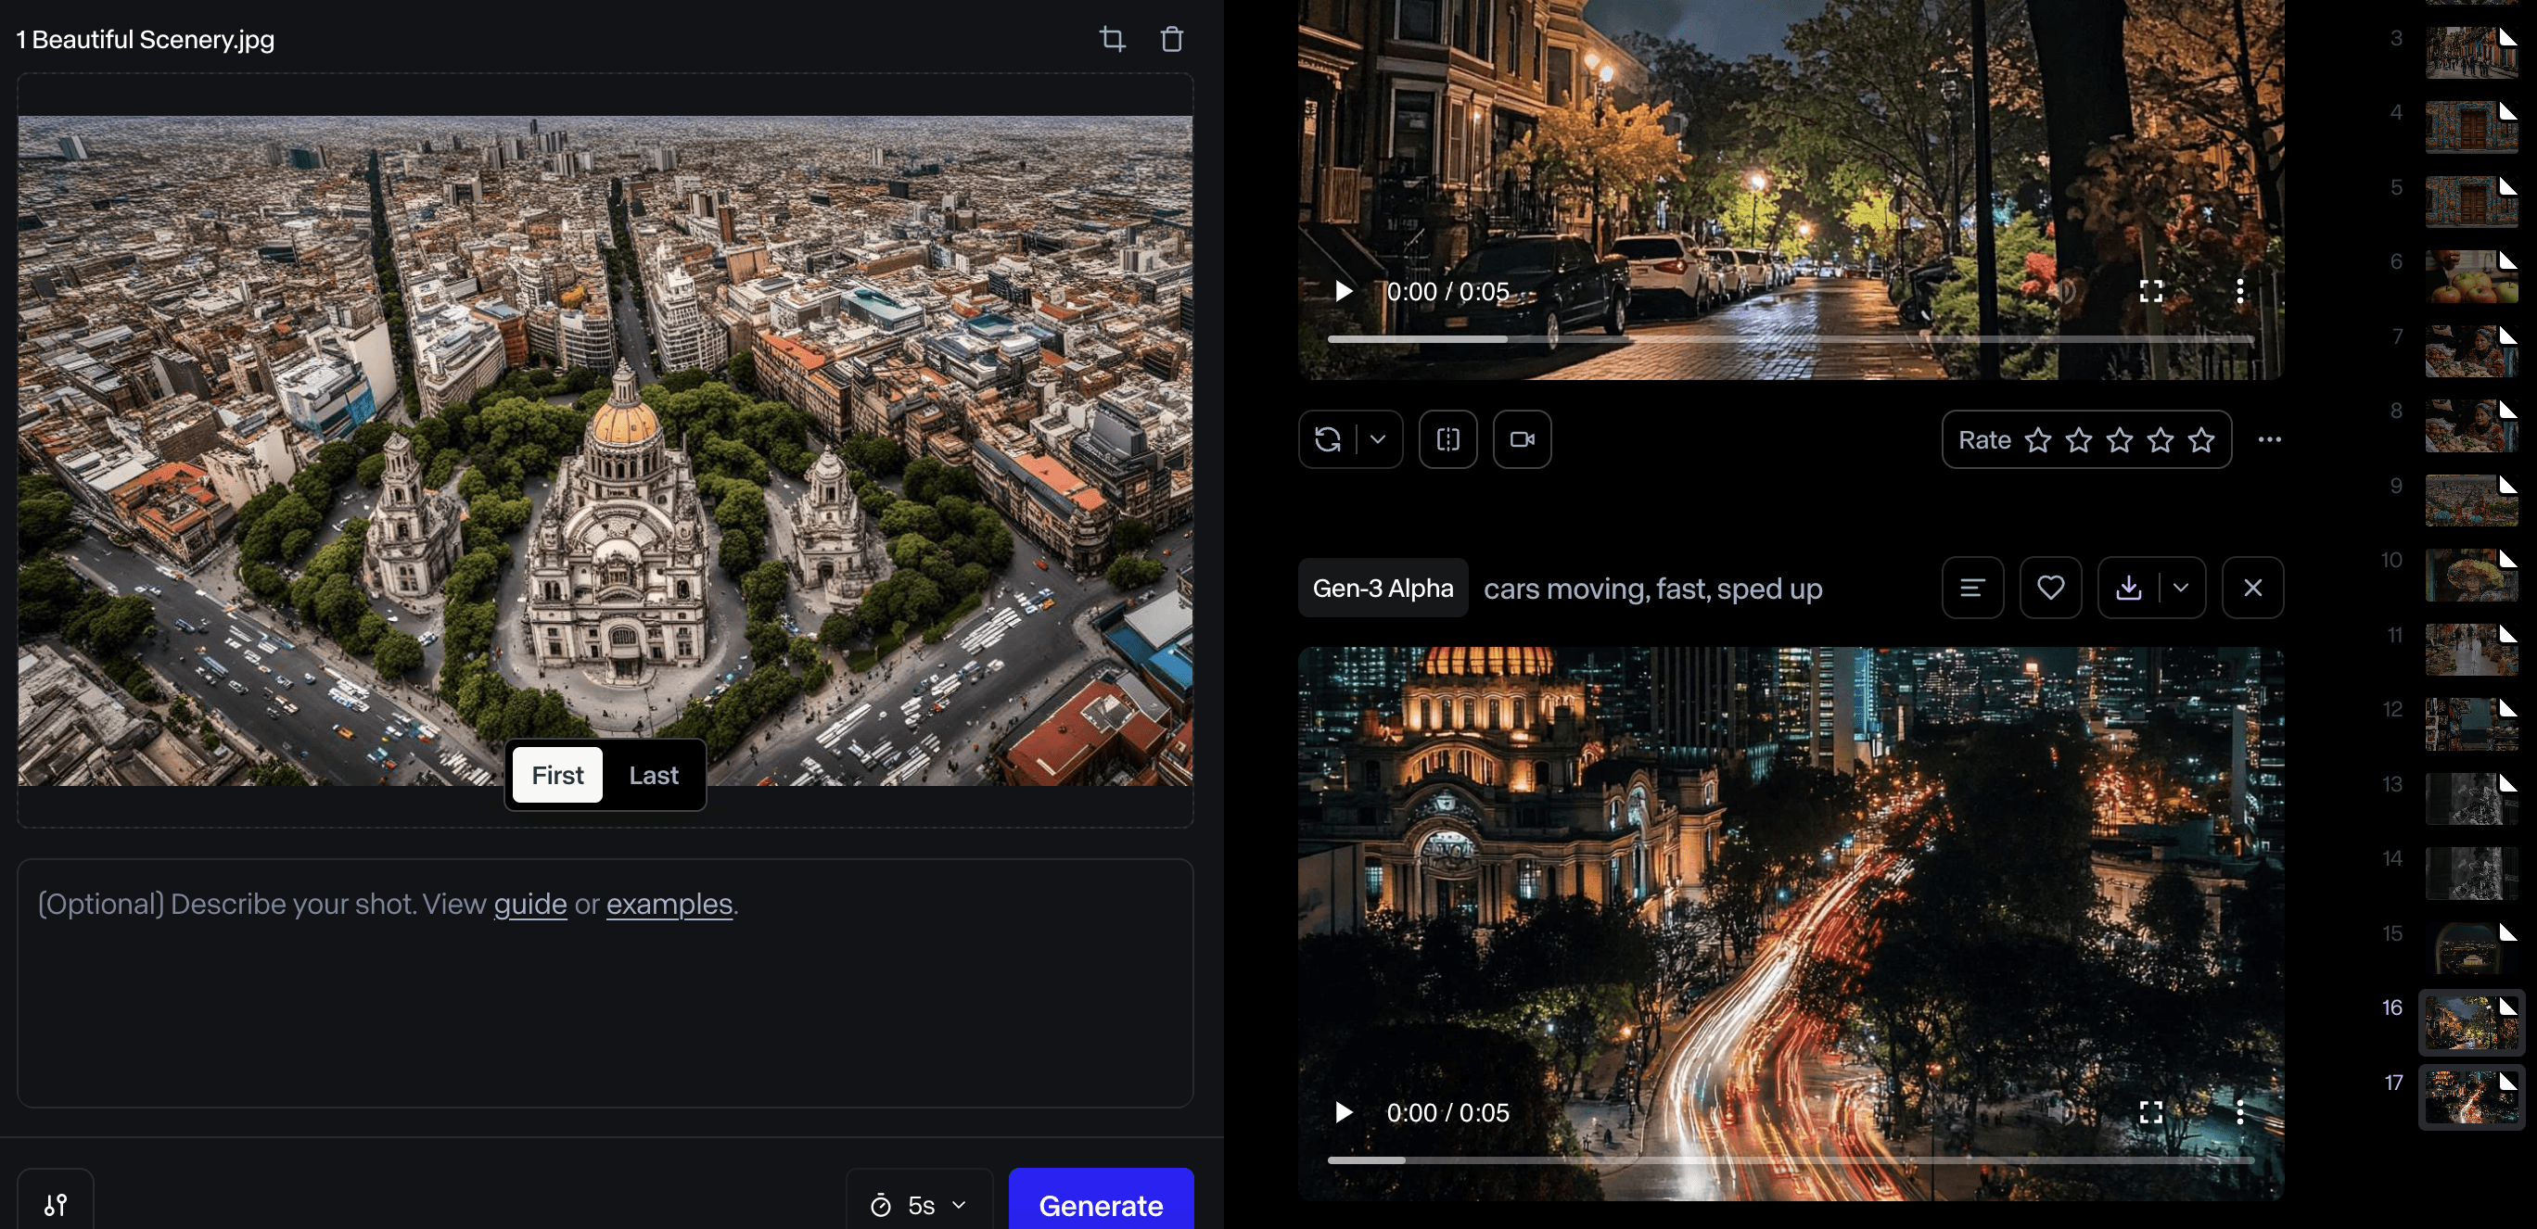The image size is (2537, 1229).
Task: Show prompt details with the lines icon
Action: (1971, 588)
